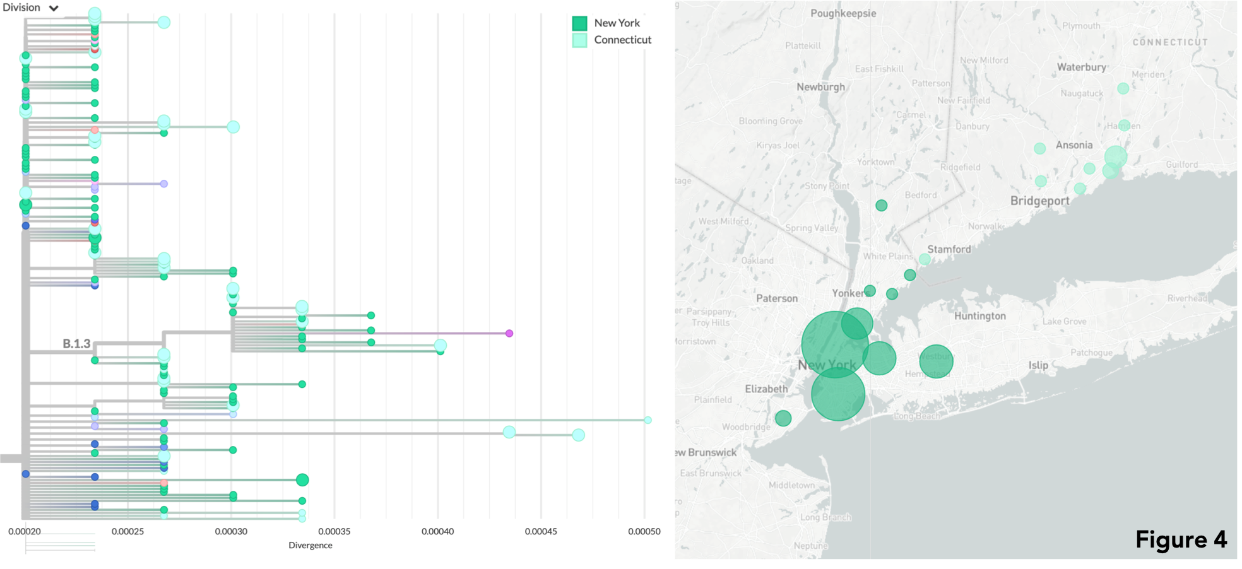Click the map circle north of Bedford
The width and height of the screenshot is (1242, 569).
pyautogui.click(x=882, y=206)
